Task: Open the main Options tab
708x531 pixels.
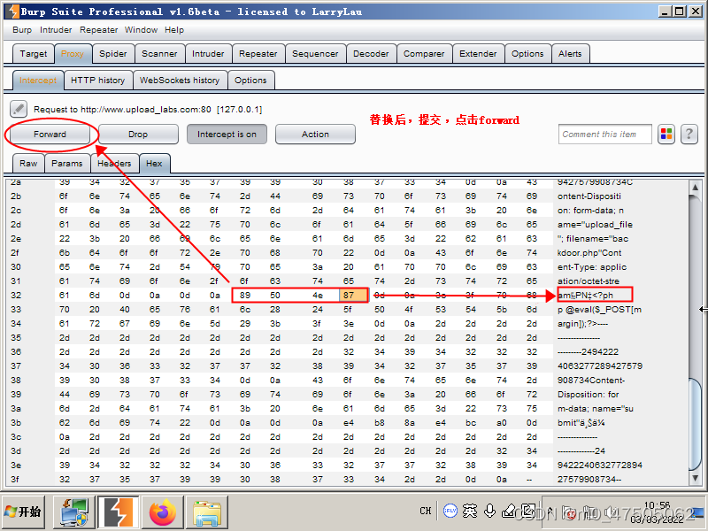Action: tap(527, 54)
